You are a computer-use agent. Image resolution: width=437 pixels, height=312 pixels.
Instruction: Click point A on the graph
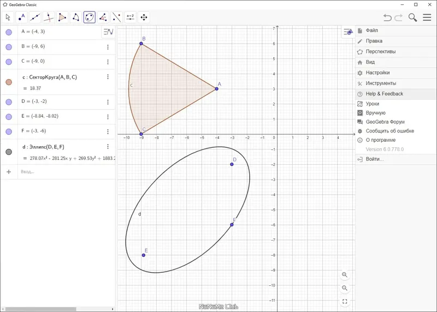pos(216,89)
